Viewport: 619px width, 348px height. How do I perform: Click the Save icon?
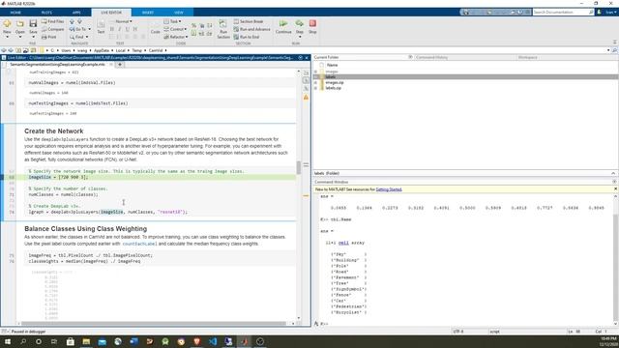(x=33, y=23)
